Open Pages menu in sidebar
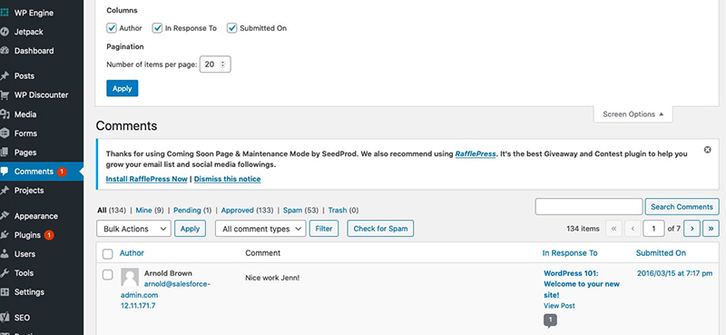This screenshot has height=335, width=726. point(25,153)
